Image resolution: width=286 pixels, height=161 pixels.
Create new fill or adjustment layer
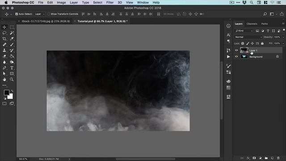[x=260, y=158]
